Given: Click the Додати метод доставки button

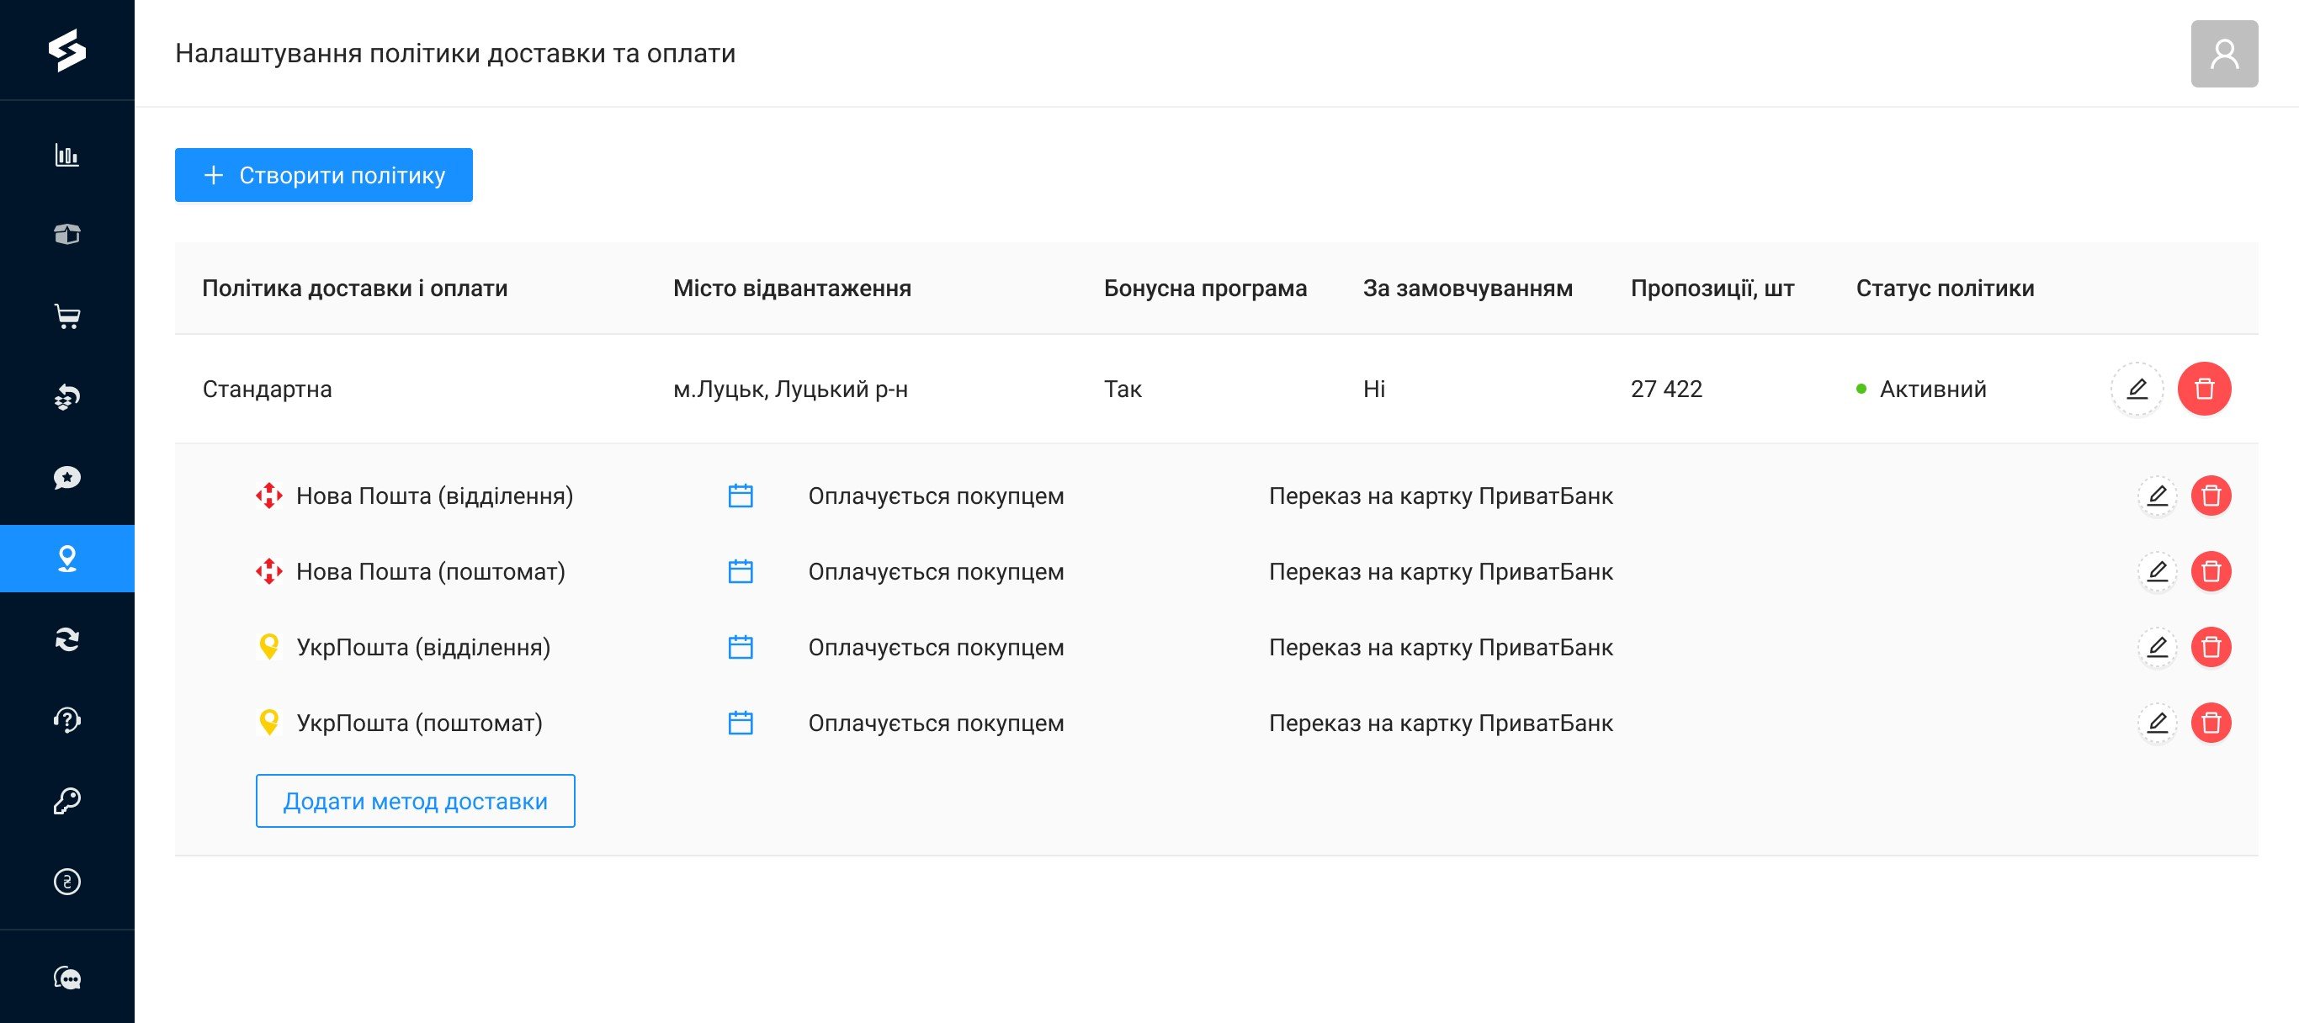Looking at the screenshot, I should 415,801.
